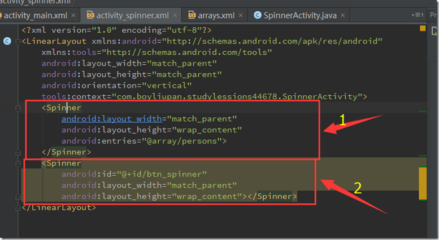Click the yellow inspection status indicator square

[x=423, y=28]
